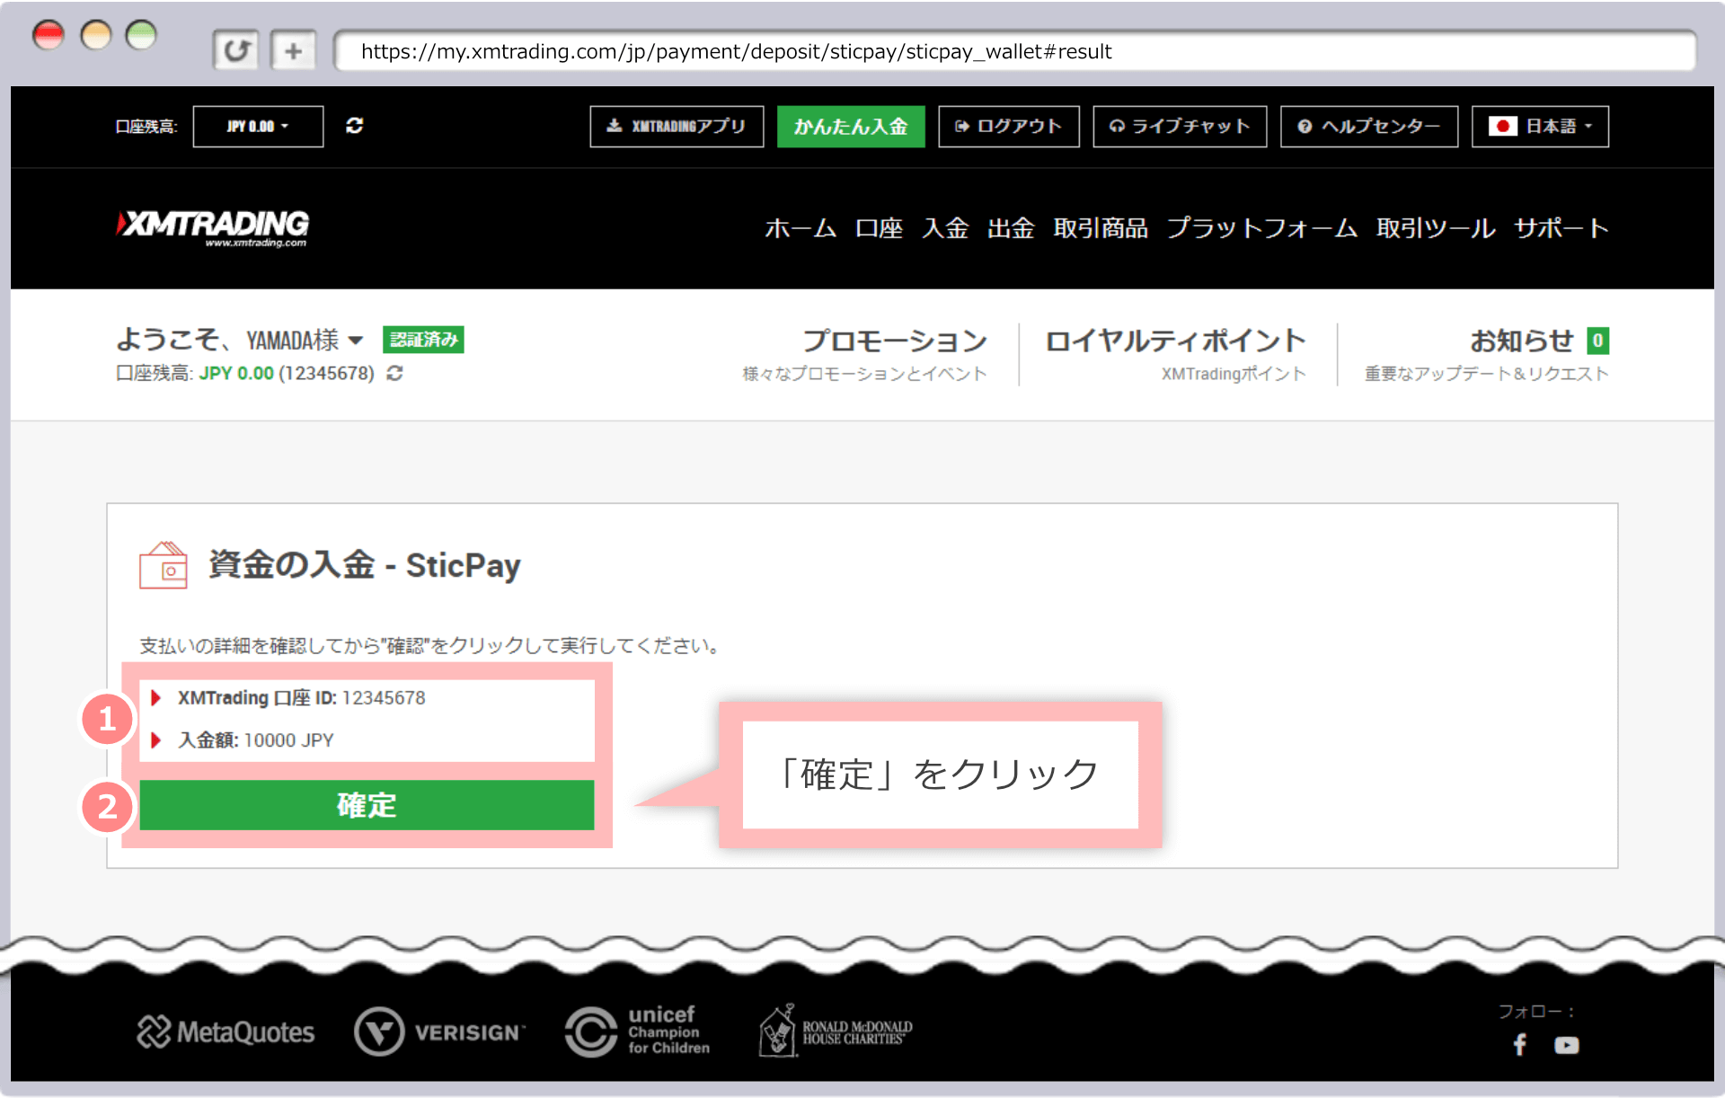
Task: Click the browser URL address field
Action: click(x=1013, y=51)
